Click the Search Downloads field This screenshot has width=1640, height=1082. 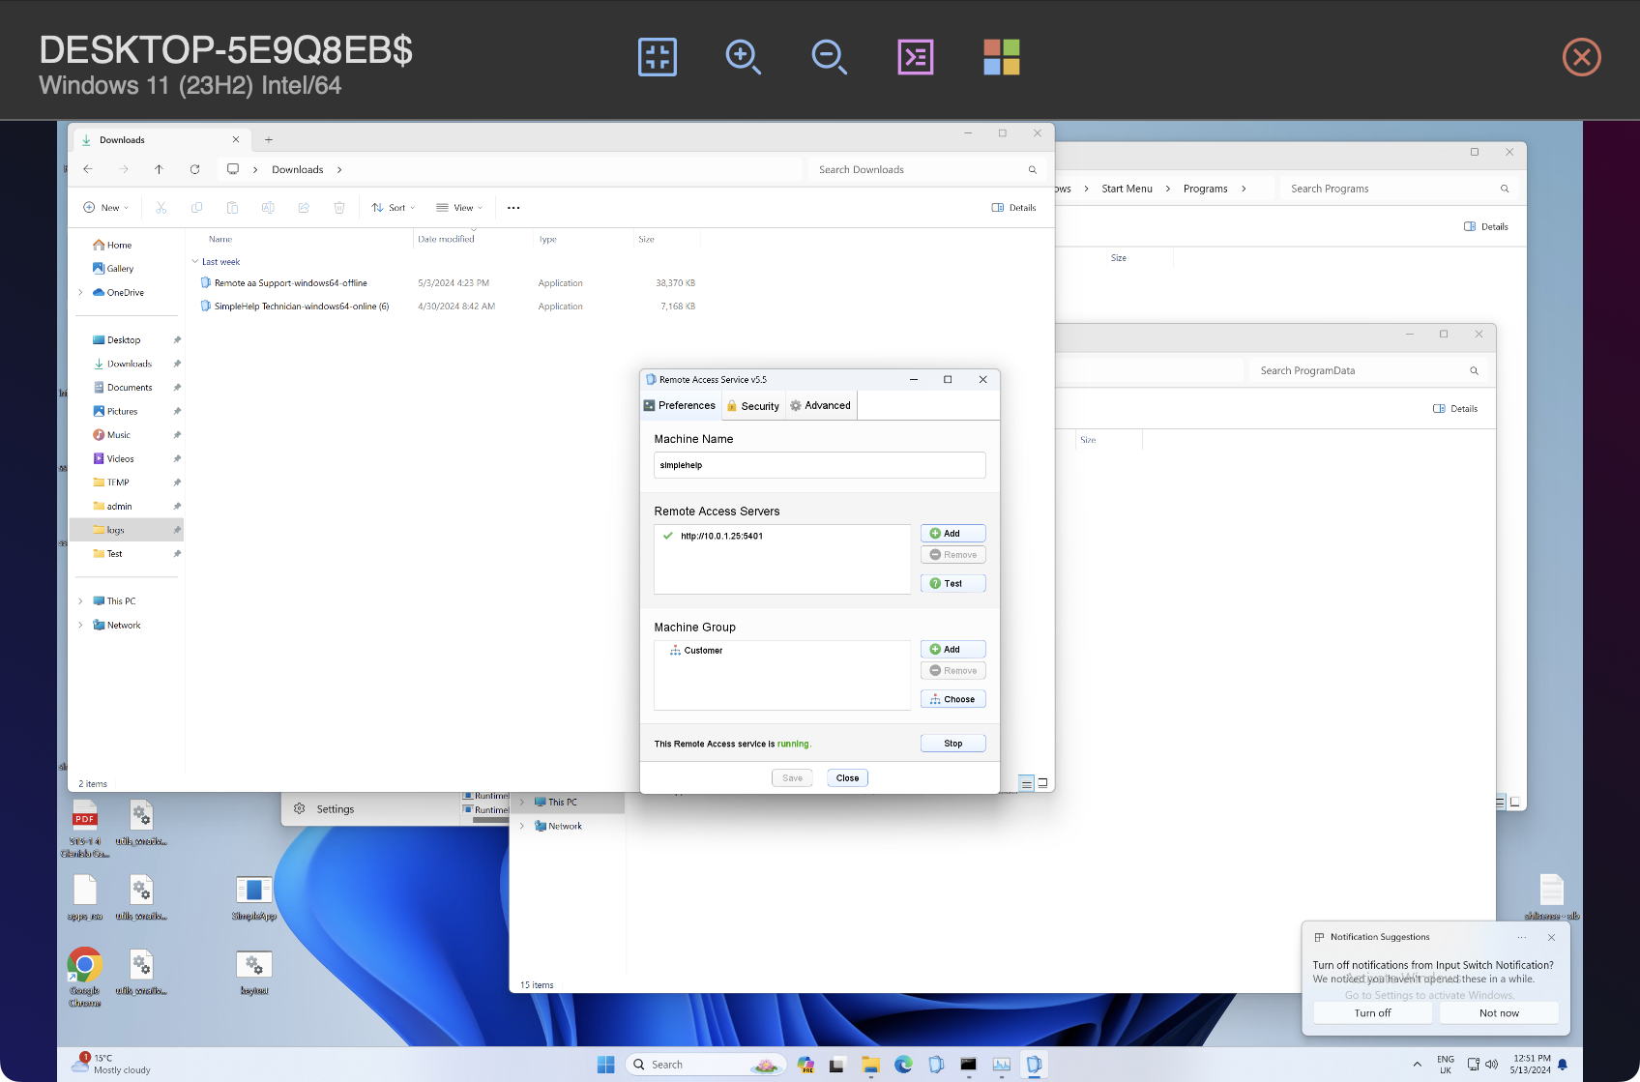(926, 169)
